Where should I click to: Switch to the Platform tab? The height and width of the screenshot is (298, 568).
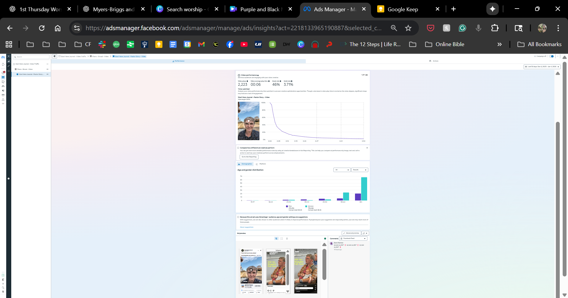(x=262, y=164)
